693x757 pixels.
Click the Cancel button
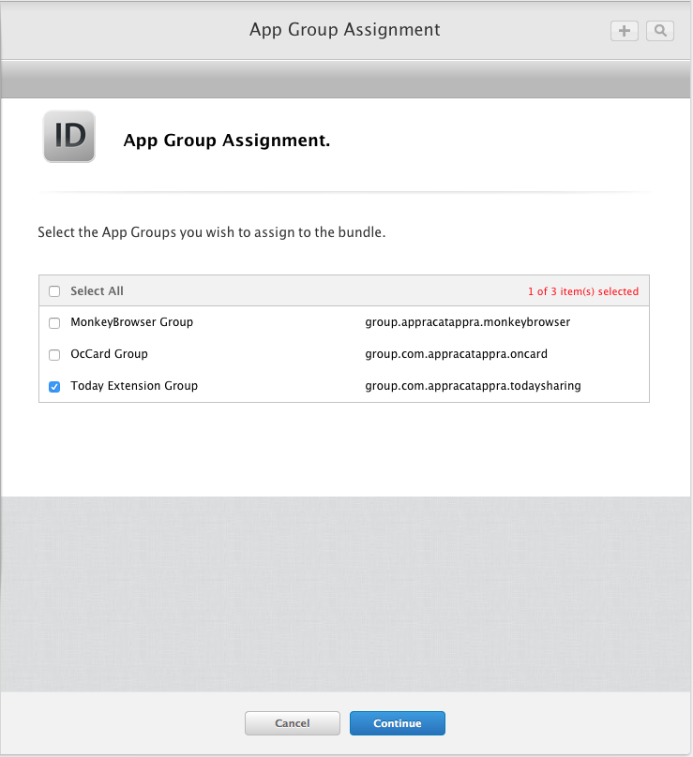point(292,723)
